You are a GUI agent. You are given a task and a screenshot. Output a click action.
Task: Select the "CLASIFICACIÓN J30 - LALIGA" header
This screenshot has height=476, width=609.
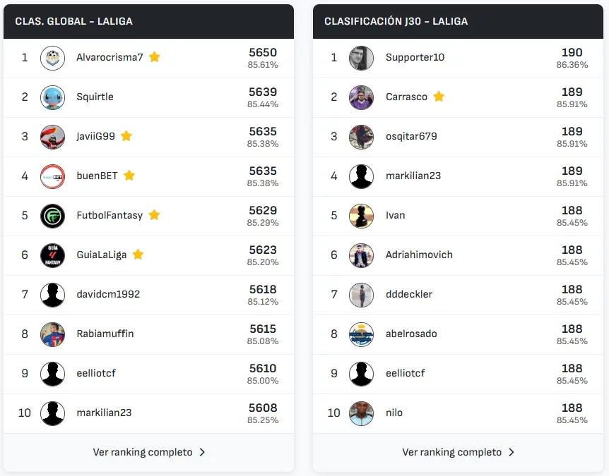[396, 21]
